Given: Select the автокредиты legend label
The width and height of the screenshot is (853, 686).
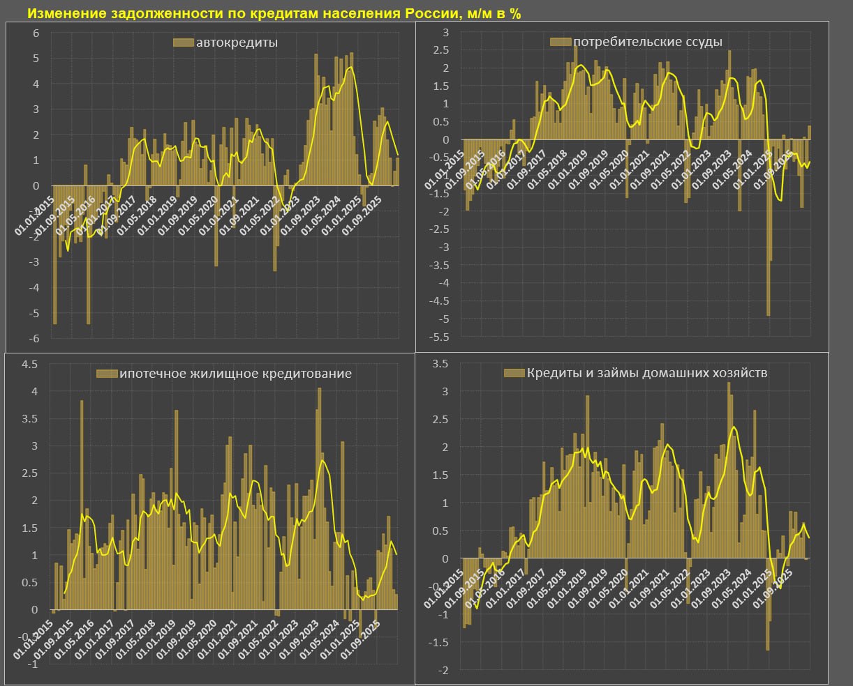Looking at the screenshot, I should (237, 43).
